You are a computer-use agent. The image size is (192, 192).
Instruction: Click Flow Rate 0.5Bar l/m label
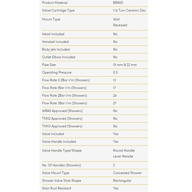click(66, 80)
